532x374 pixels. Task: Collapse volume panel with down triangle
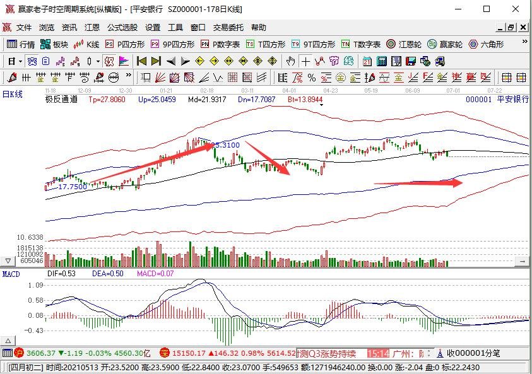(x=8, y=261)
